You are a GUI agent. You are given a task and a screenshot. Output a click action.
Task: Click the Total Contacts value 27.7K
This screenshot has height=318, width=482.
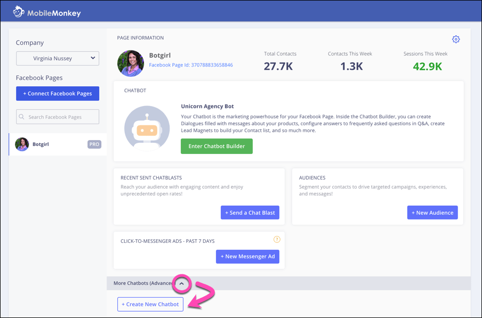(278, 66)
